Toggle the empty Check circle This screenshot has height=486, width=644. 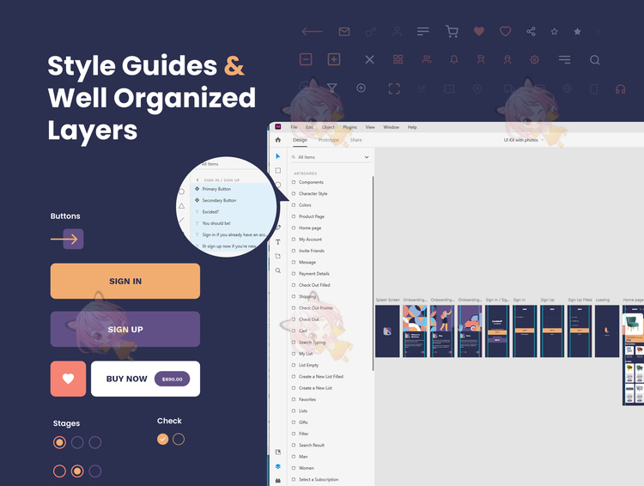click(x=179, y=439)
